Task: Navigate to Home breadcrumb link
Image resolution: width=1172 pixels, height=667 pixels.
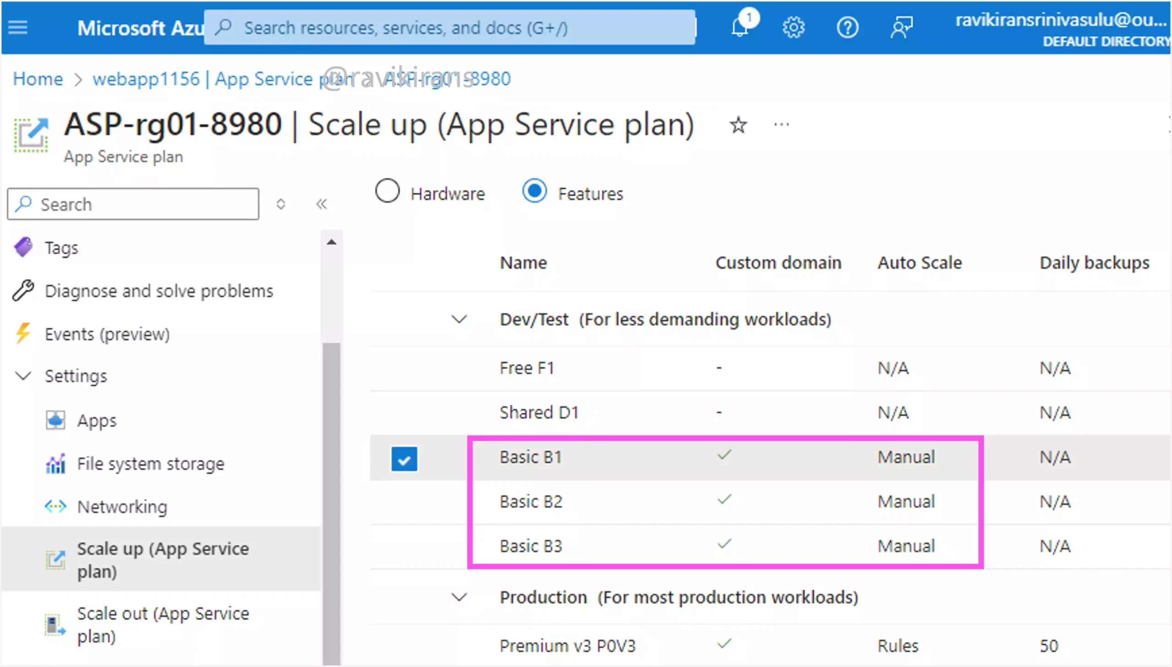Action: point(38,79)
